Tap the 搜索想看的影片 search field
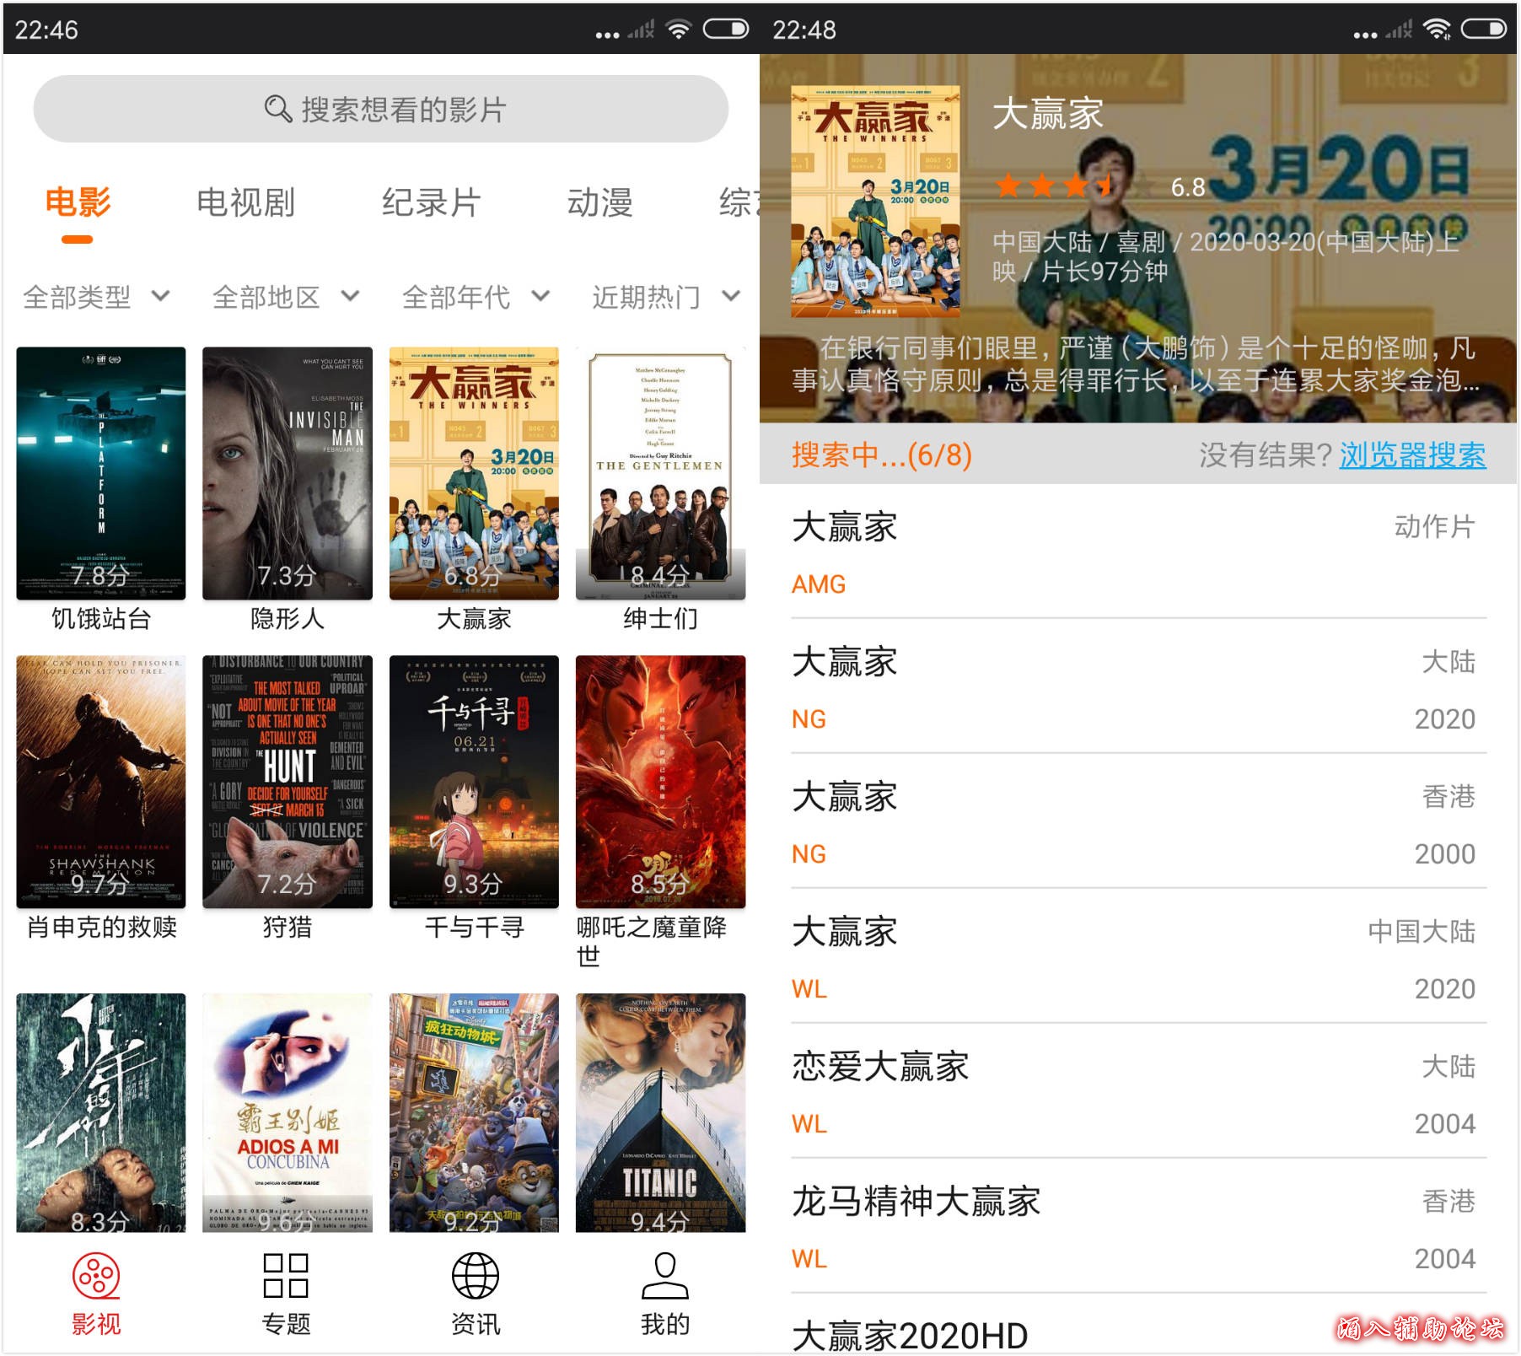Viewport: 1521px width, 1356px height. (x=381, y=109)
